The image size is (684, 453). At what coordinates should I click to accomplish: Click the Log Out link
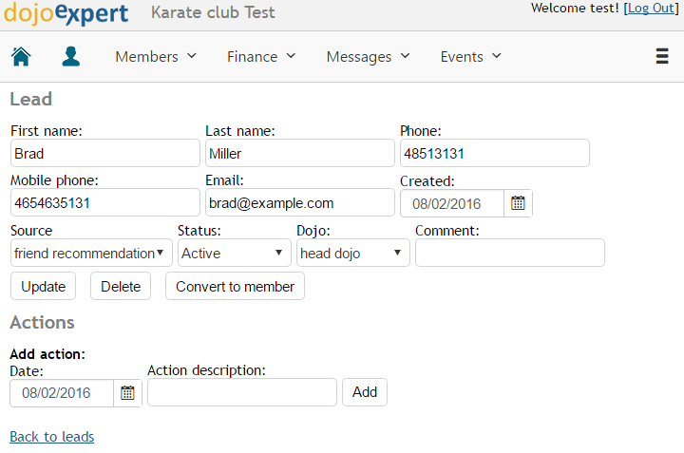click(x=651, y=8)
